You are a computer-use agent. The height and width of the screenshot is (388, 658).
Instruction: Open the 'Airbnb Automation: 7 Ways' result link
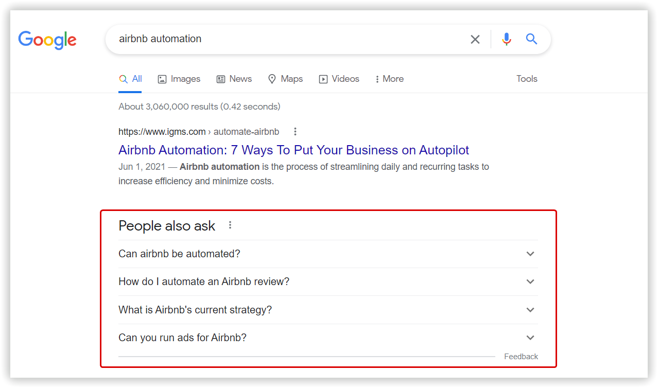[x=293, y=150]
